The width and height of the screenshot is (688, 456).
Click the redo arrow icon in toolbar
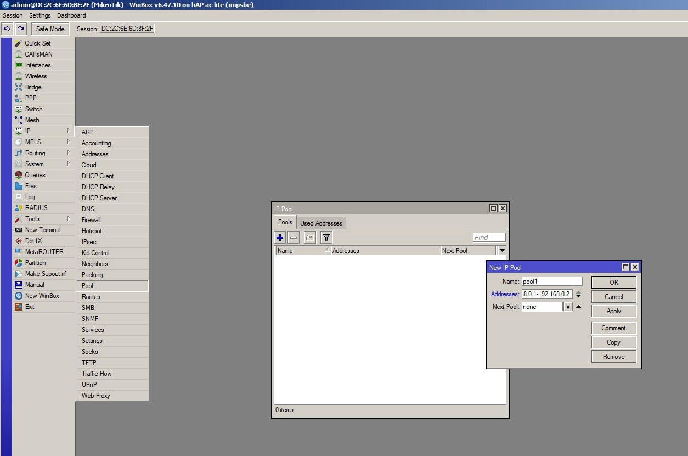pyautogui.click(x=21, y=29)
